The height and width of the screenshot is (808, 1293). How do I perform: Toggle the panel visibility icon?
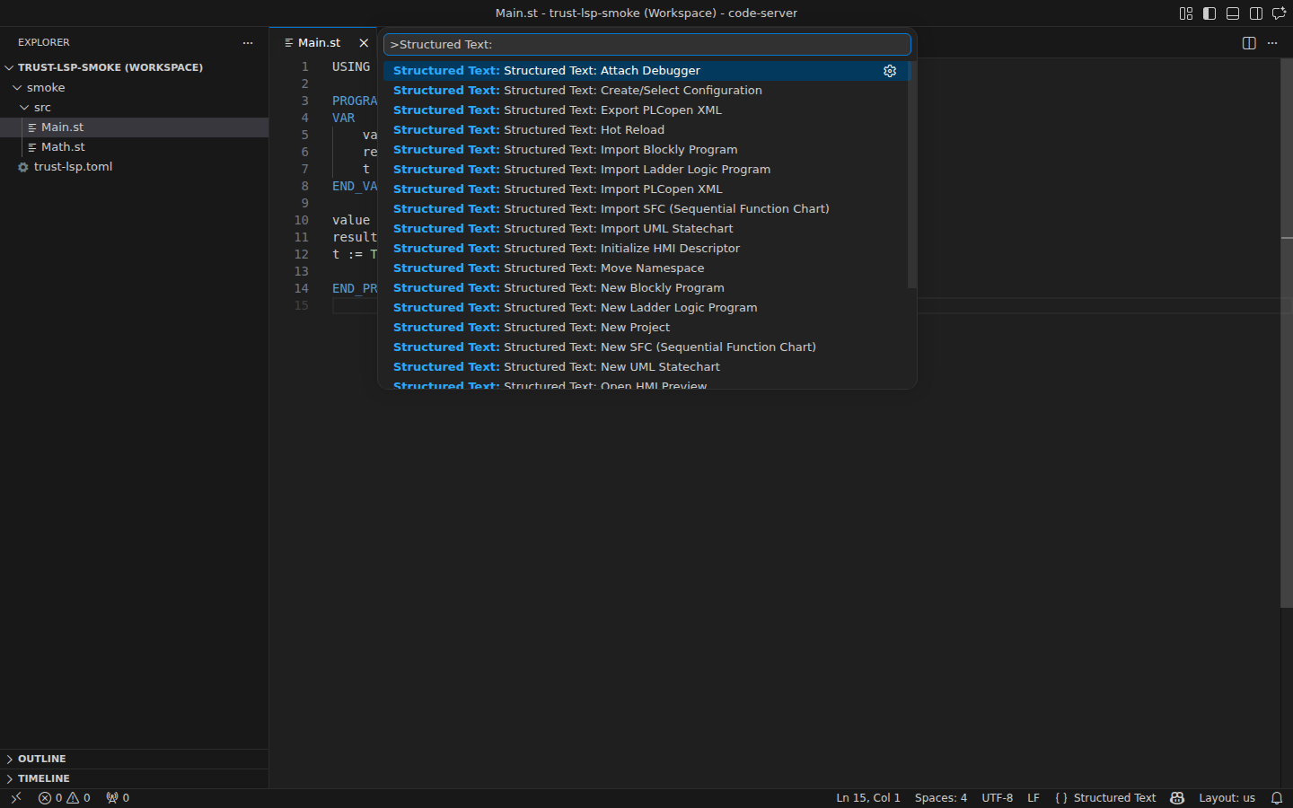click(x=1233, y=13)
